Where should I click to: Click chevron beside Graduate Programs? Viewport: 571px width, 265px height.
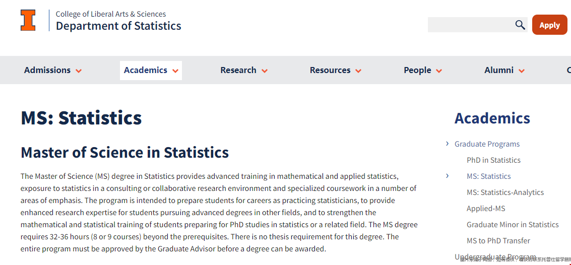(447, 144)
